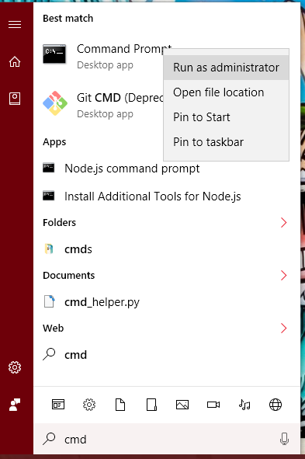305x459 pixels.
Task: Filter search results by Documents
Action: (120, 405)
